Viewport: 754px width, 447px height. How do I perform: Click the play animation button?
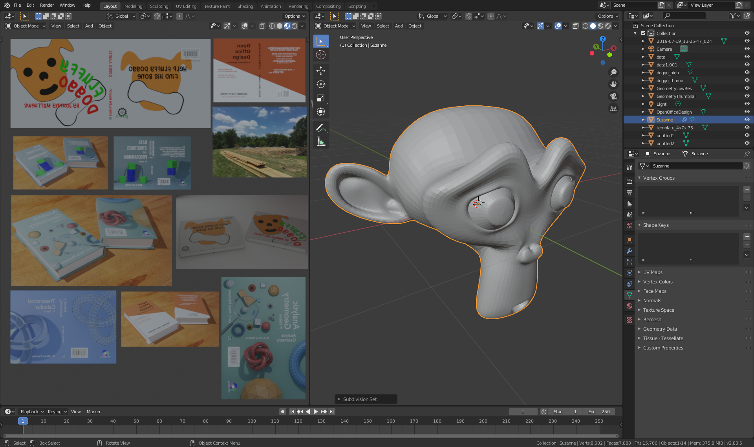315,412
